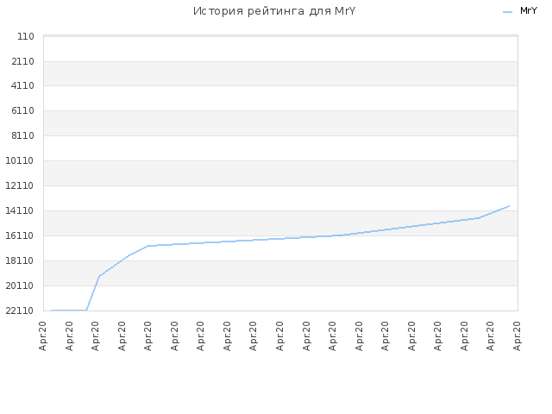Click the 4110 y-axis label
552x414 pixels.
[x=23, y=86]
